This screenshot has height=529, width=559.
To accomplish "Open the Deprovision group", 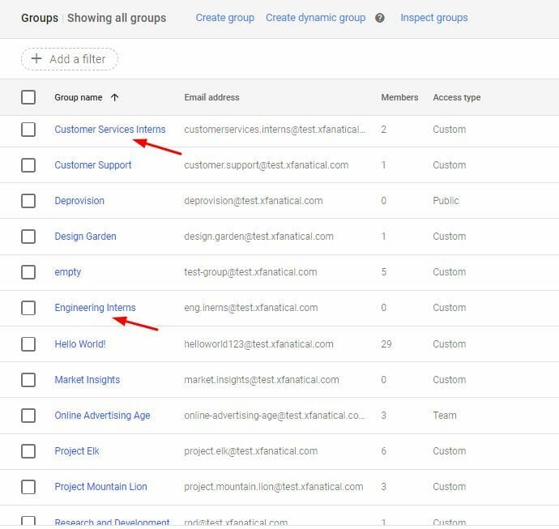I will (x=79, y=201).
